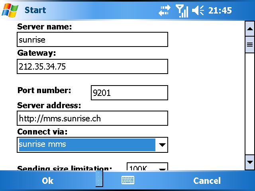The image size is (255, 191).
Task: Open the Connect via combo box
Action: pyautogui.click(x=92, y=145)
